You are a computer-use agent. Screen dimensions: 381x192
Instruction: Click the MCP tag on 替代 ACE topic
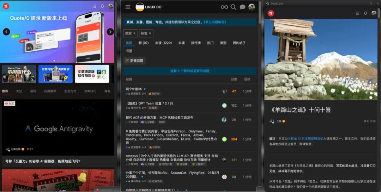[162, 122]
